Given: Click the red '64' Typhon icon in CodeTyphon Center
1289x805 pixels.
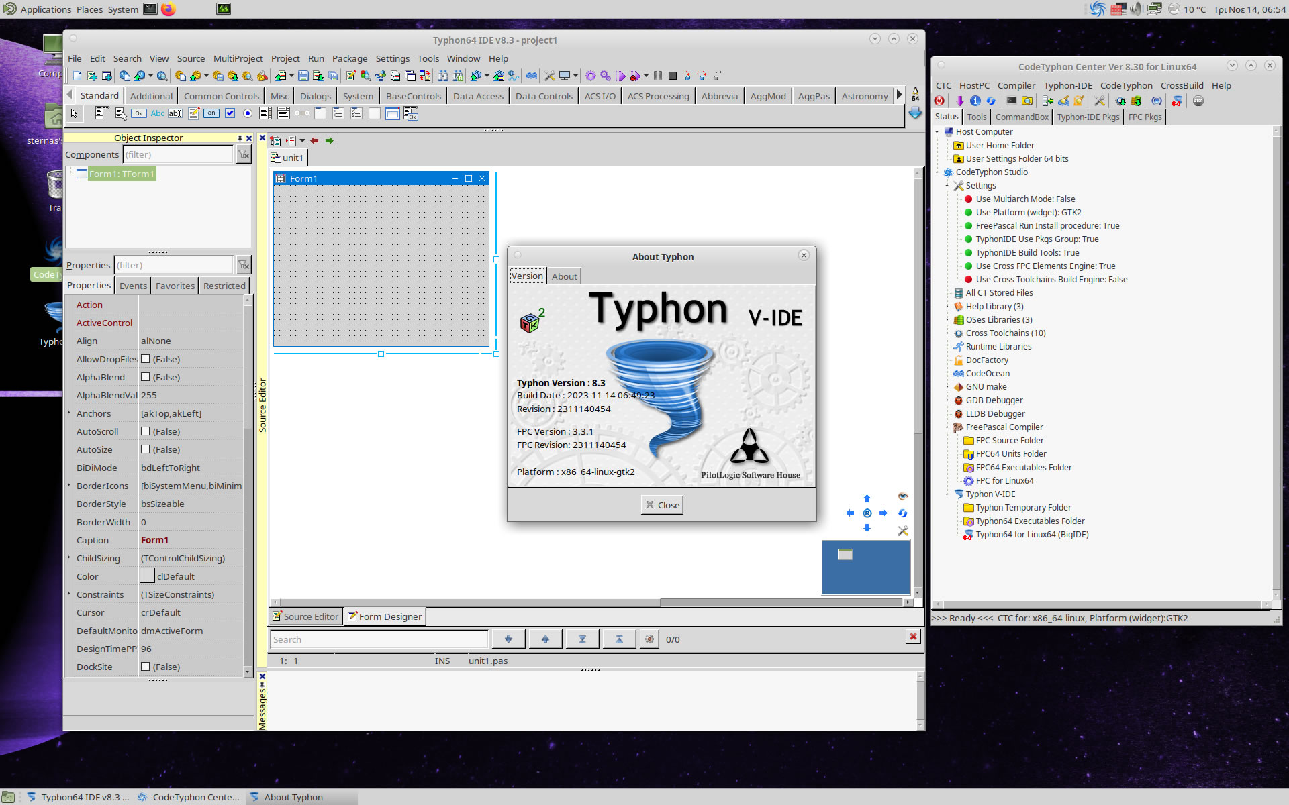Looking at the screenshot, I should coord(1177,101).
